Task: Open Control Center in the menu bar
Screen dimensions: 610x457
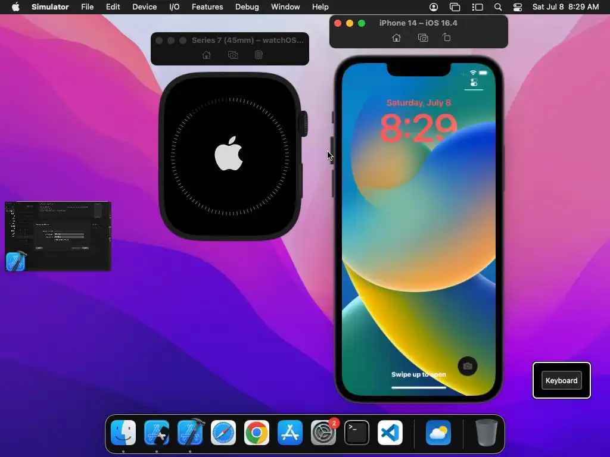Action: tap(518, 7)
